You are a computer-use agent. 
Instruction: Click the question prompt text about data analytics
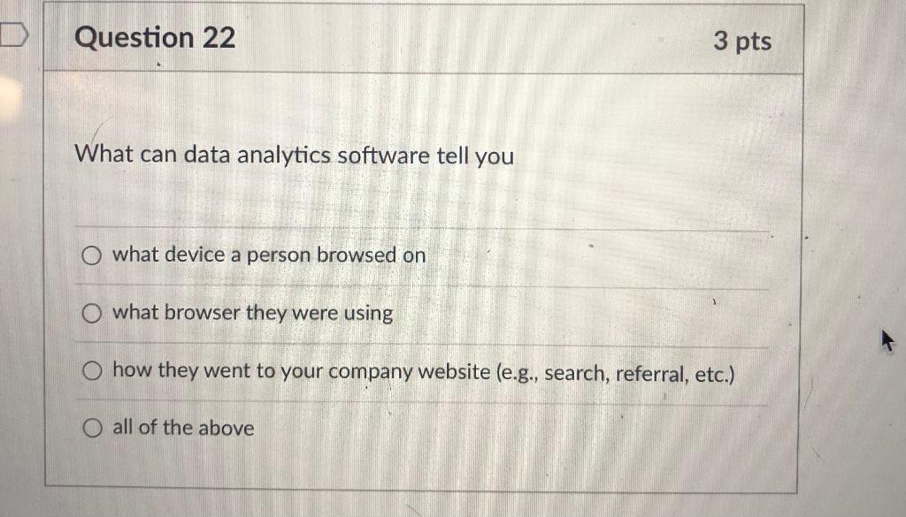tap(295, 156)
